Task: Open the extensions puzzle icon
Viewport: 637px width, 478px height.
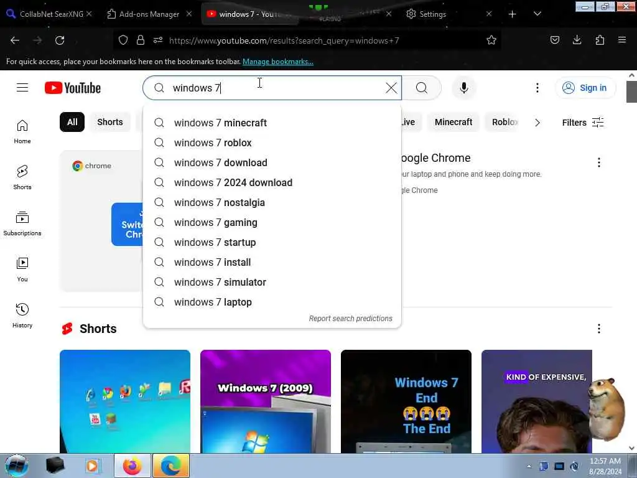Action: click(x=600, y=40)
